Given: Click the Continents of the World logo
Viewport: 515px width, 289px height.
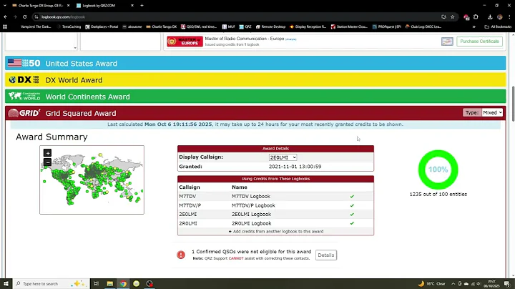Looking at the screenshot, I should coord(24,97).
